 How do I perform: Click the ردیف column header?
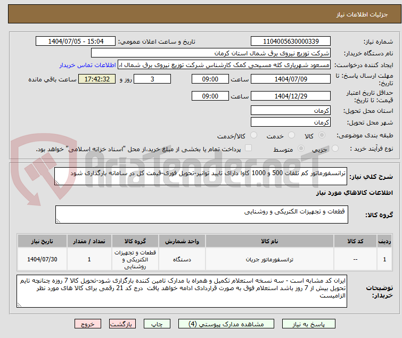point(384,241)
